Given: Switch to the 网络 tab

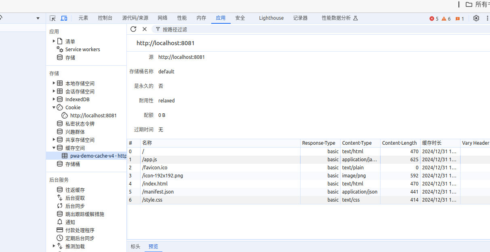Looking at the screenshot, I should tap(162, 18).
